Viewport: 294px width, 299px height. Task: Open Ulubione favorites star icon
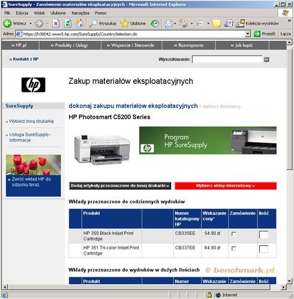[124, 23]
